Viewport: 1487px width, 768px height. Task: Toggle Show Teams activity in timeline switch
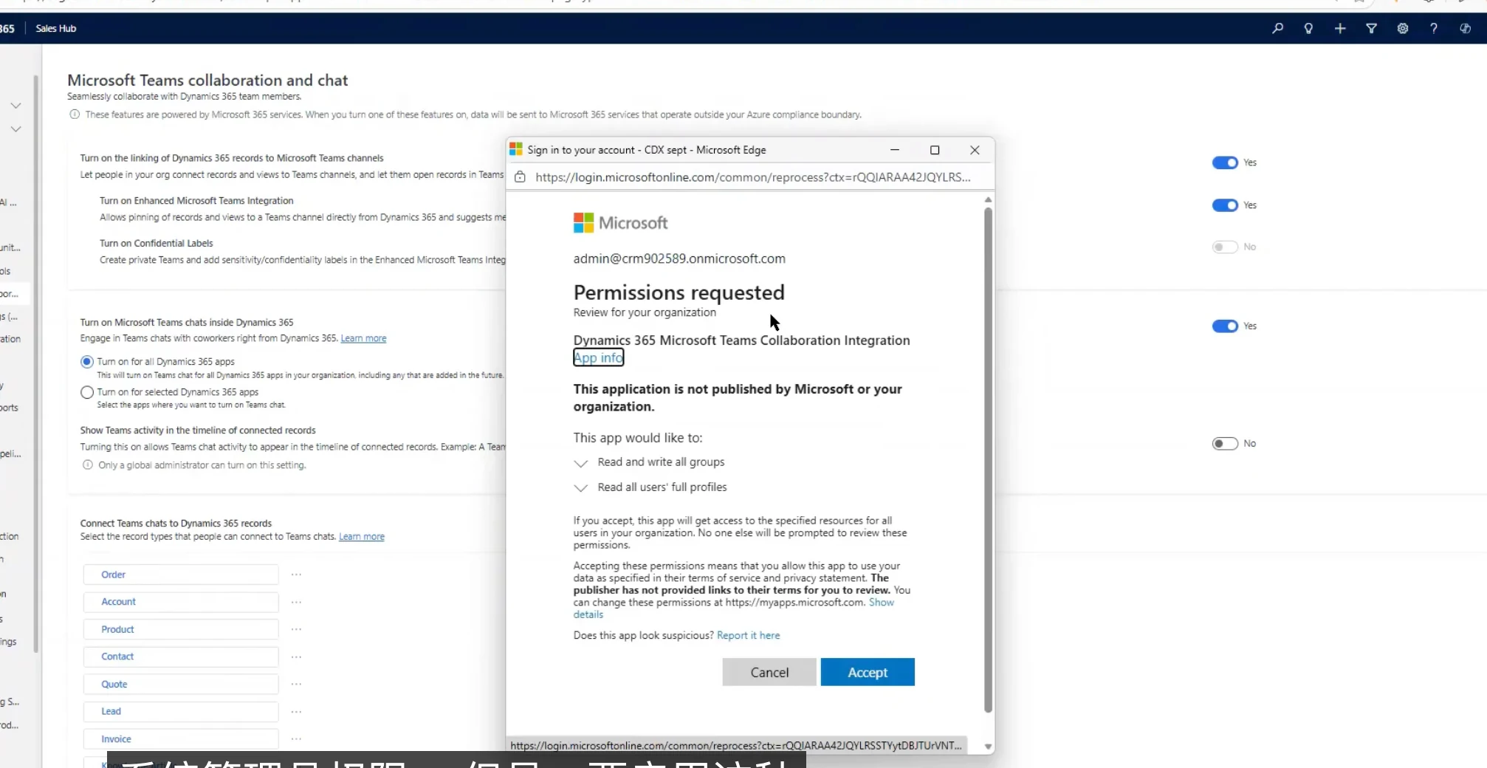coord(1225,444)
